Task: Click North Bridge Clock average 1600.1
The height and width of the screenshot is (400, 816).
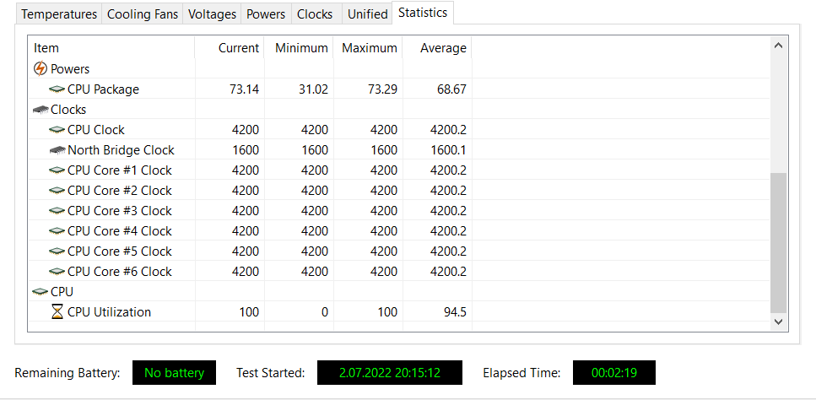Action: (x=448, y=150)
